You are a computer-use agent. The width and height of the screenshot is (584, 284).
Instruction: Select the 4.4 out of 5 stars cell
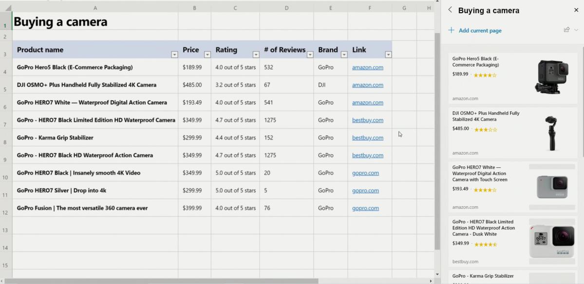235,138
